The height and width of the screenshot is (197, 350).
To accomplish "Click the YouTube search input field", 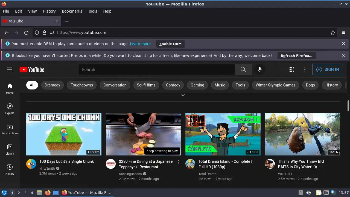I will pos(156,69).
